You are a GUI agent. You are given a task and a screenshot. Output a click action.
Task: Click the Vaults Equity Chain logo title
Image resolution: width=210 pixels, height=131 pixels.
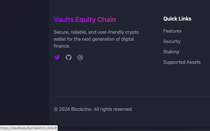(85, 20)
